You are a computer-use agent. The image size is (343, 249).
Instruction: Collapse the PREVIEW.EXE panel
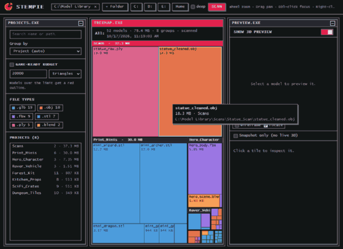pyautogui.click(x=332, y=23)
